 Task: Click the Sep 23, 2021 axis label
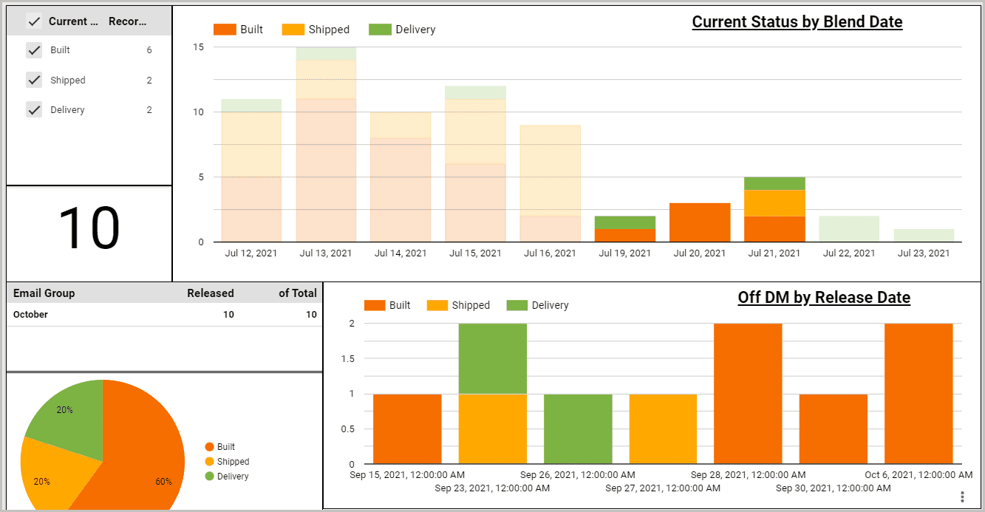[x=492, y=488]
